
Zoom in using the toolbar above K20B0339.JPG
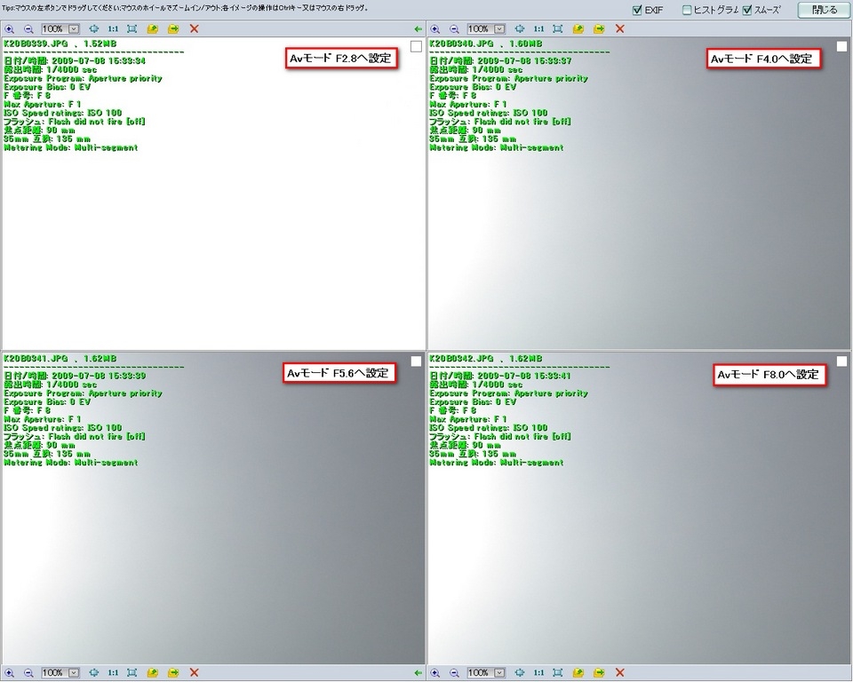pyautogui.click(x=9, y=28)
